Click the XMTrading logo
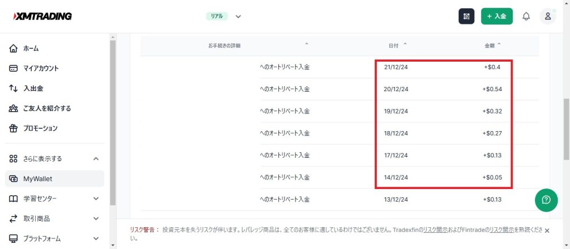Image resolution: width=570 pixels, height=249 pixels. (x=42, y=16)
